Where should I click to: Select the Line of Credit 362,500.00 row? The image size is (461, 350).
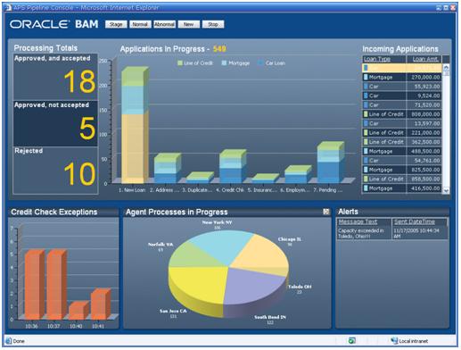[x=401, y=142]
